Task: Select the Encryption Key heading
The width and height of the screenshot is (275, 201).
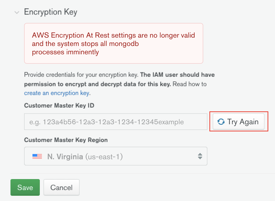Action: pos(51,12)
